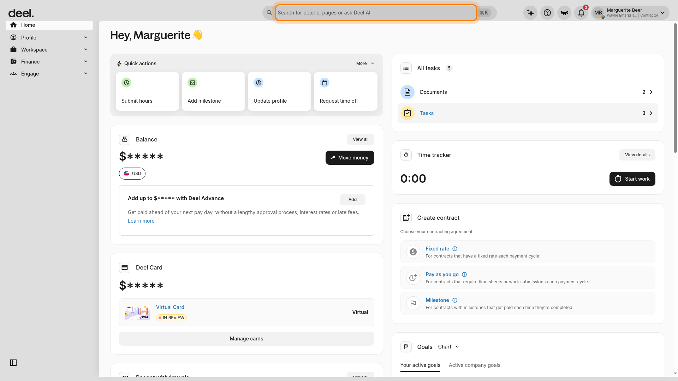Open the account switcher chevron

(x=662, y=13)
